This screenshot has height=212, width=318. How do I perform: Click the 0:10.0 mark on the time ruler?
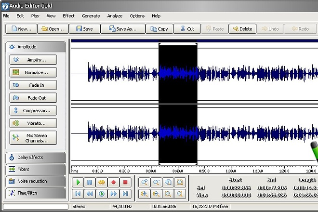click(97, 171)
